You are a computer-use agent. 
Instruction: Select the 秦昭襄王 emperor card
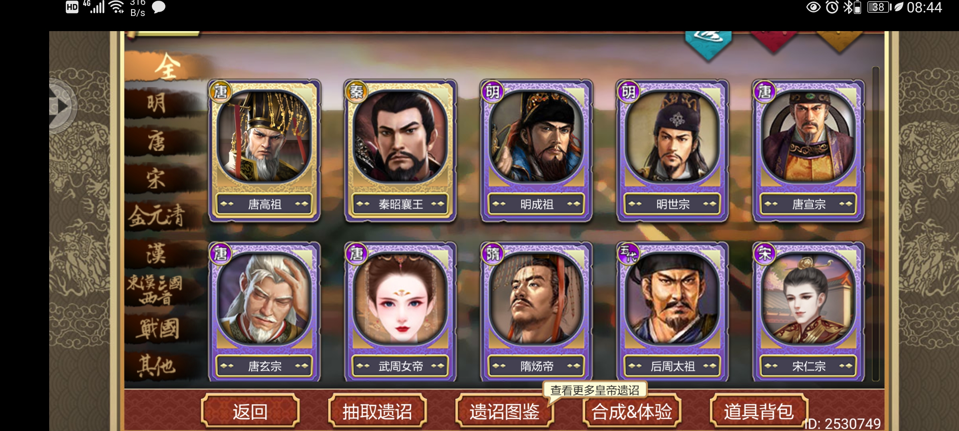(x=400, y=150)
